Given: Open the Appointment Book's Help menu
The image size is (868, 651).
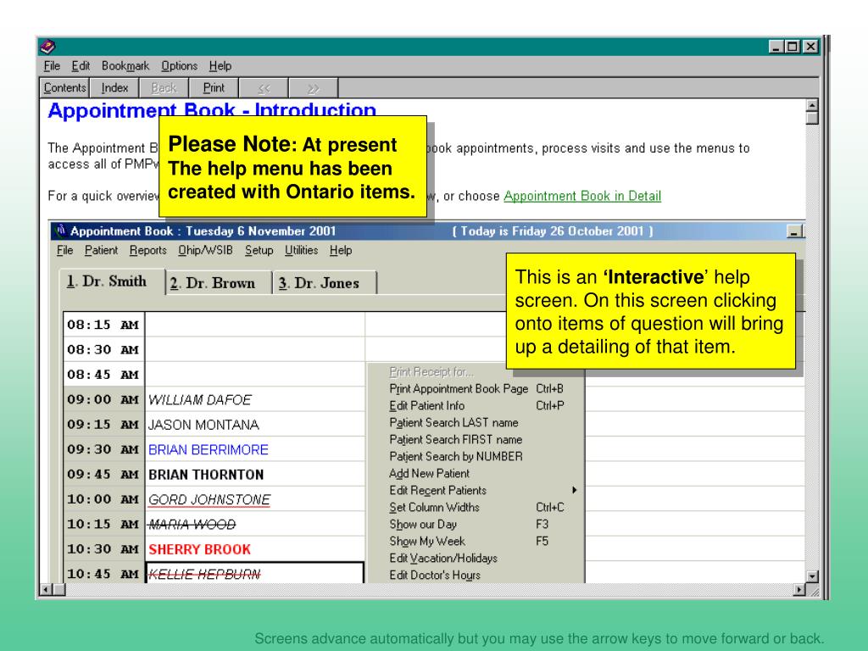Looking at the screenshot, I should click(341, 250).
